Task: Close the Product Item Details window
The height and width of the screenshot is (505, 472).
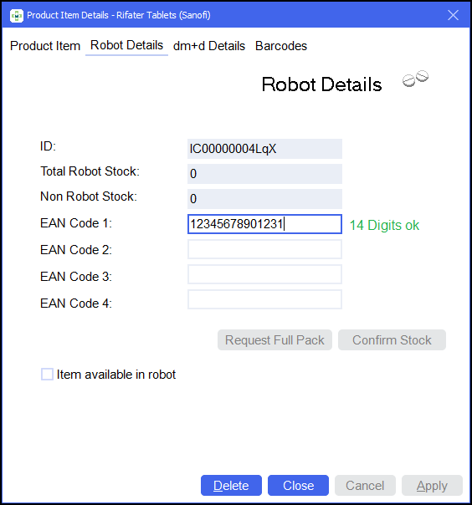Action: point(453,15)
